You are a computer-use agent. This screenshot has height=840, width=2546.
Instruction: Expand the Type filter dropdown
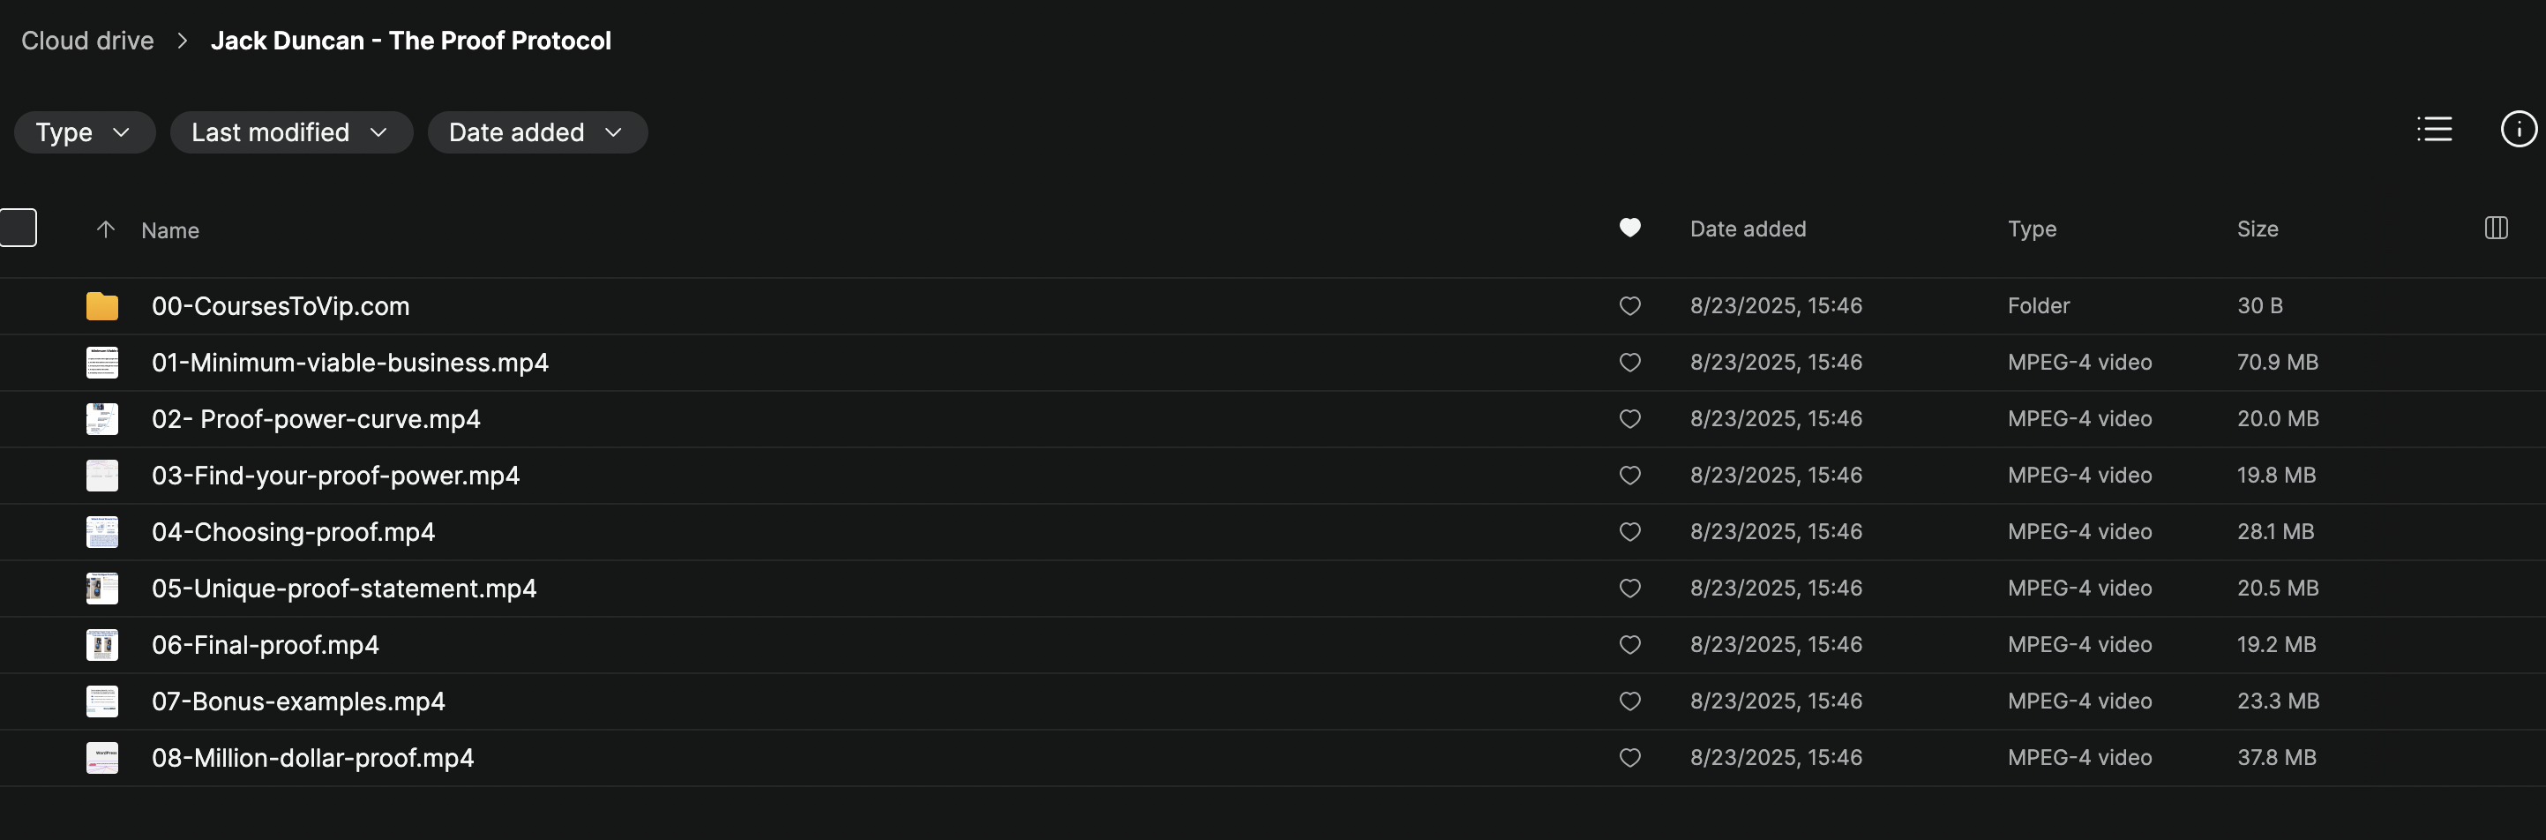(84, 132)
